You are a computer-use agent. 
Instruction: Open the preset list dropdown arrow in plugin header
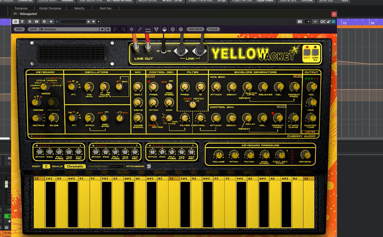pos(99,22)
